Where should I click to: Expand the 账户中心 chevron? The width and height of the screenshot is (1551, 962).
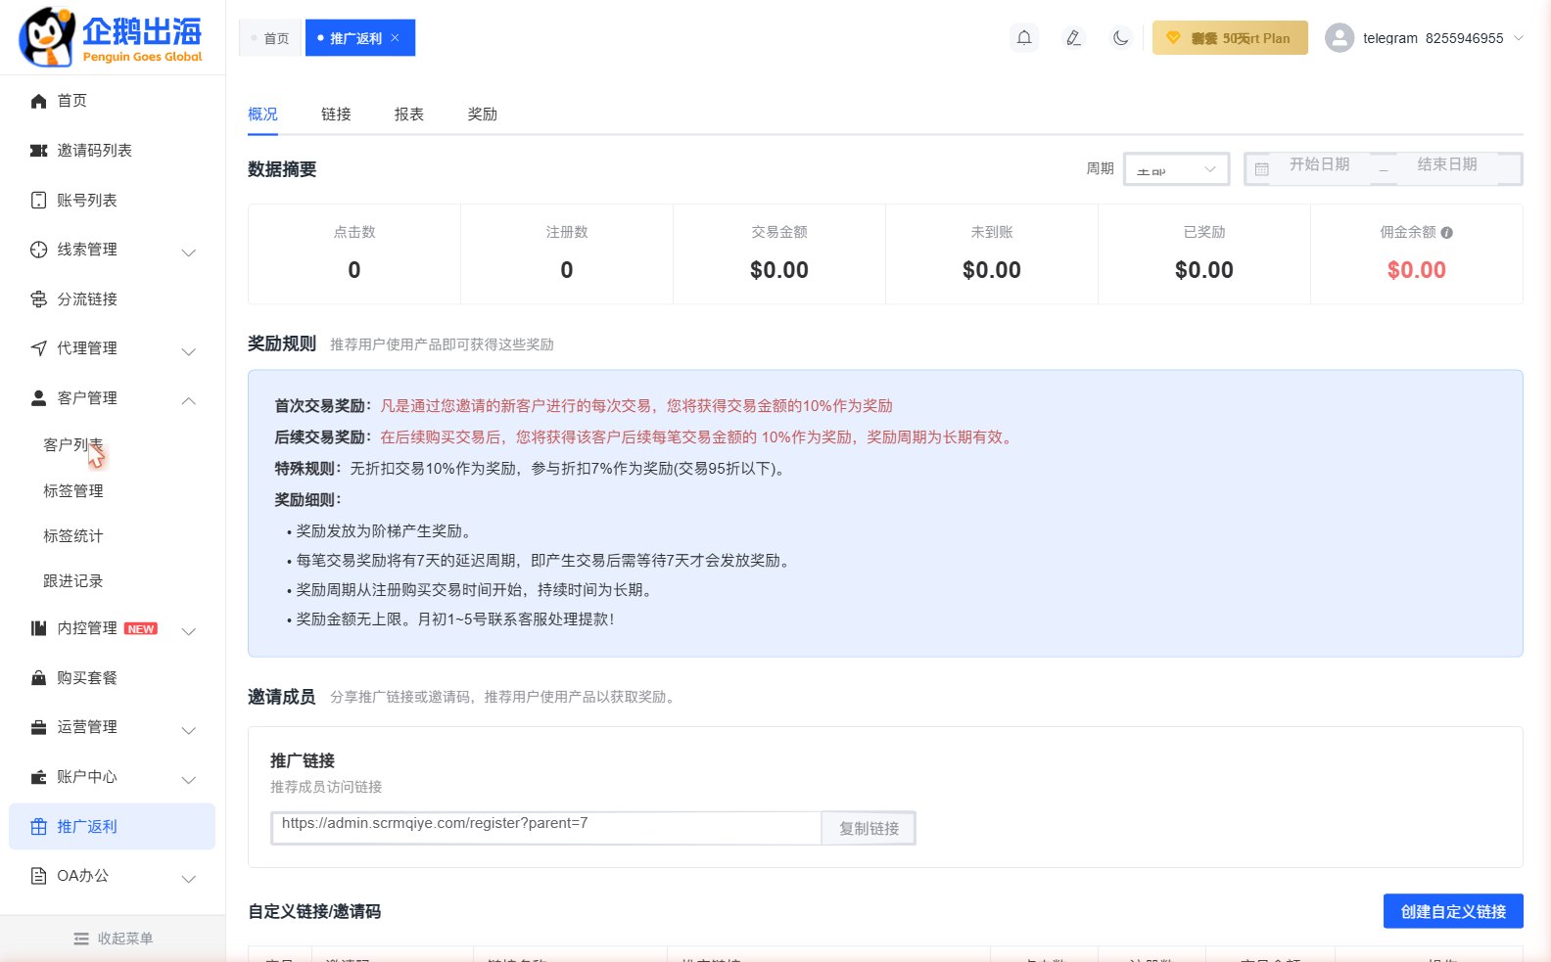tap(189, 780)
